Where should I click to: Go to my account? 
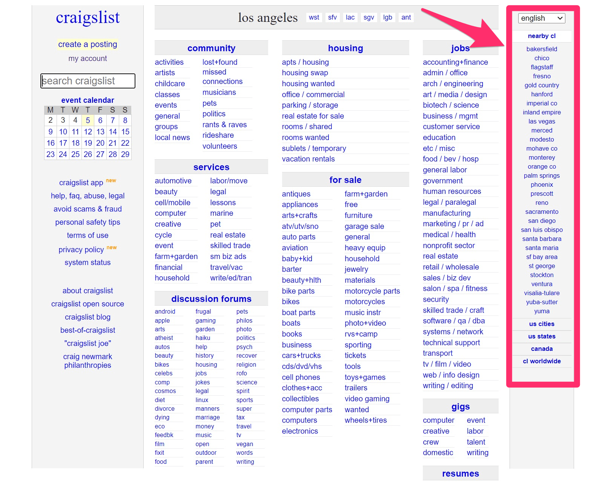click(x=88, y=58)
